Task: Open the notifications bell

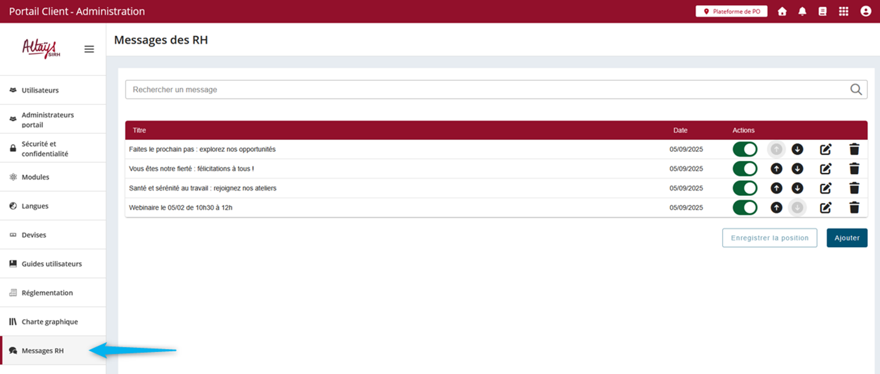Action: [x=802, y=11]
